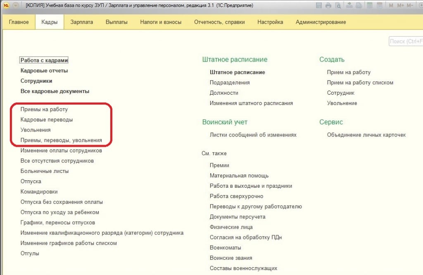Open Физические лица link
The height and width of the screenshot is (275, 423).
pyautogui.click(x=231, y=227)
